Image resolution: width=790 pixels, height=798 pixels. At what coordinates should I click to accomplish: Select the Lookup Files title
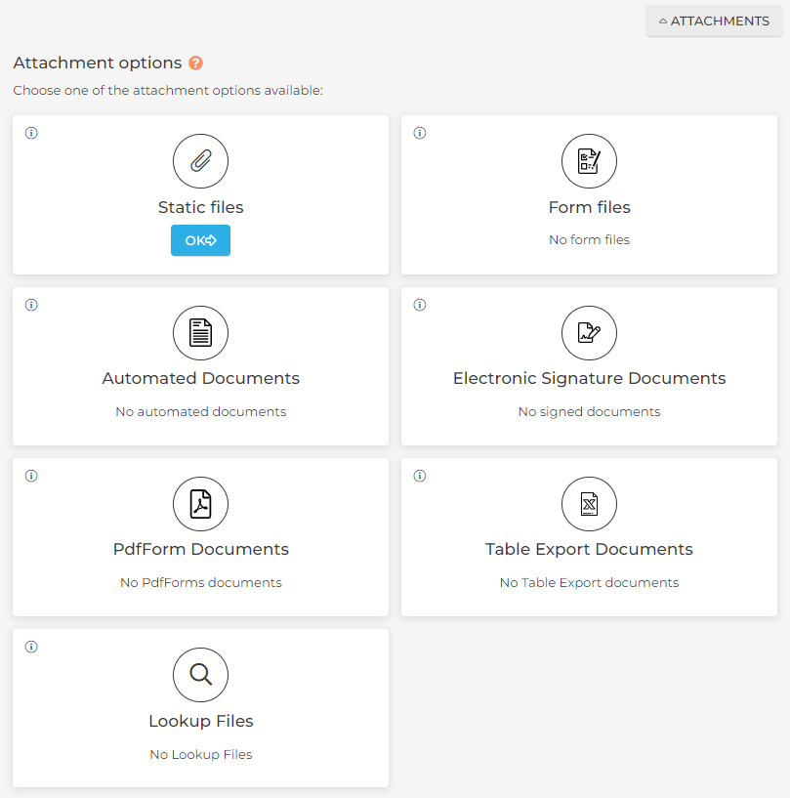pos(200,721)
